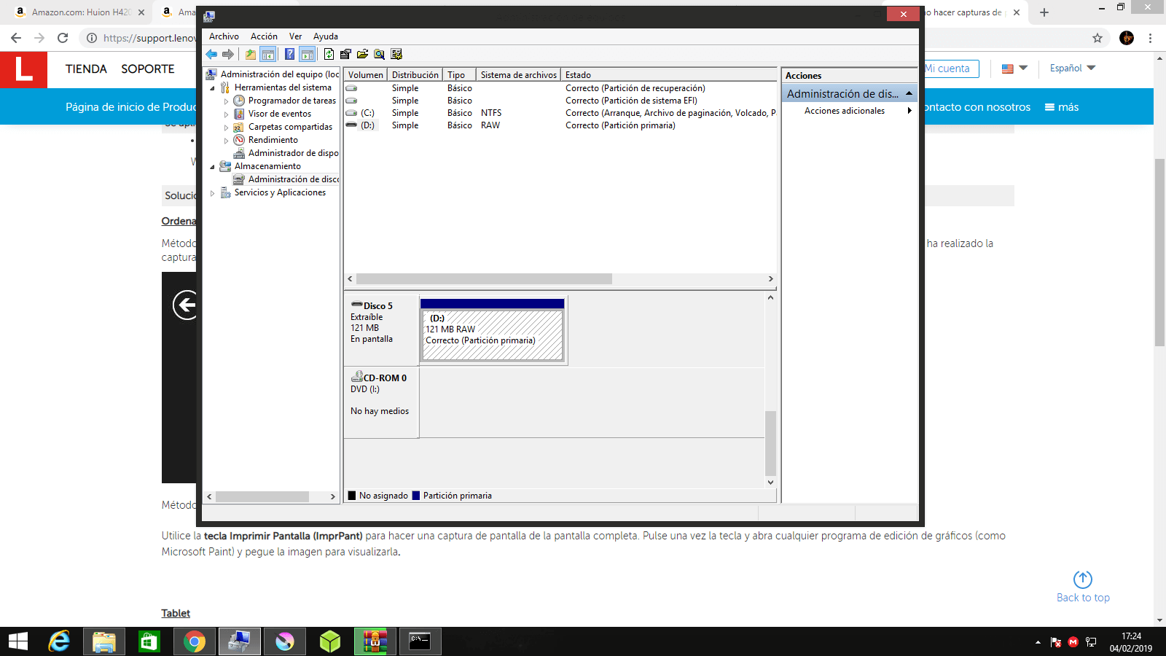Viewport: 1166px width, 656px height.
Task: Toggle the Action pane toolbar button
Action: coord(307,54)
